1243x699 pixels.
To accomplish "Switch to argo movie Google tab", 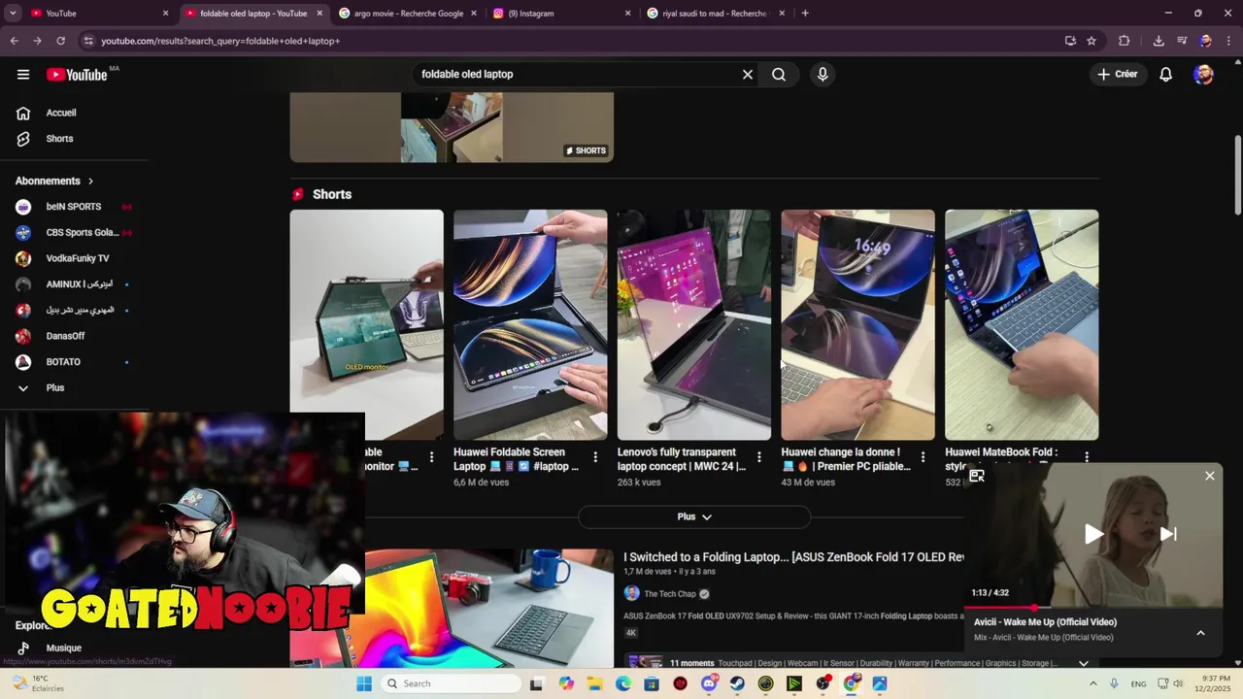I will click(408, 14).
